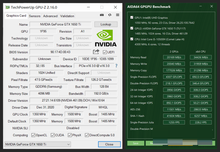Screen dimensions: 220x152
Task: Click the Save button in AIDA64 benchmark
Action: (135, 143)
